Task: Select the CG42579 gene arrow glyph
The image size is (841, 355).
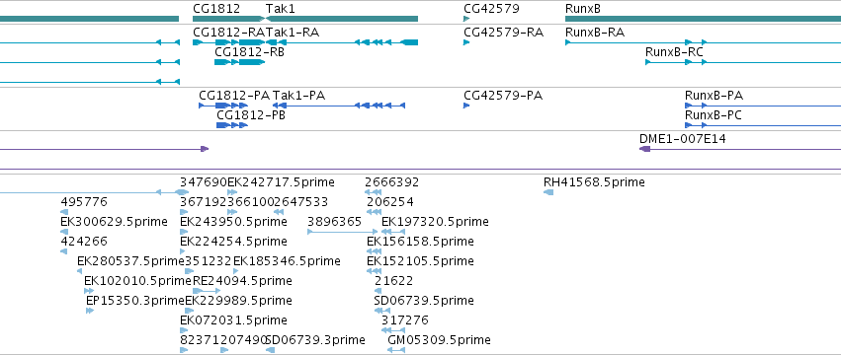Action: [x=466, y=19]
